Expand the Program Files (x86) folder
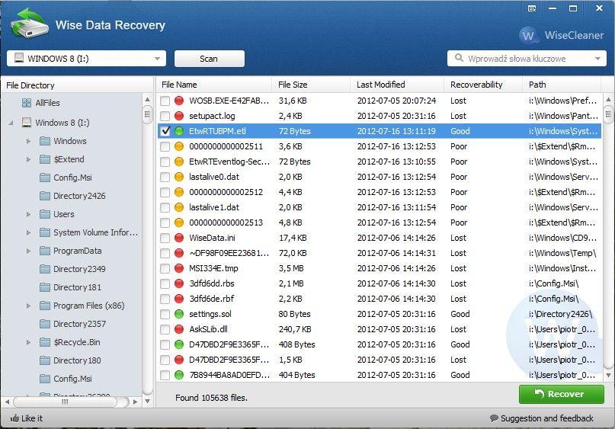 coord(29,306)
